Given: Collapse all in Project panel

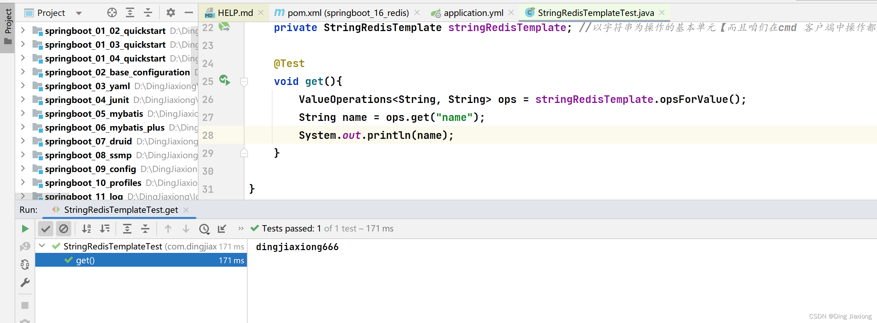Looking at the screenshot, I should click(x=148, y=13).
